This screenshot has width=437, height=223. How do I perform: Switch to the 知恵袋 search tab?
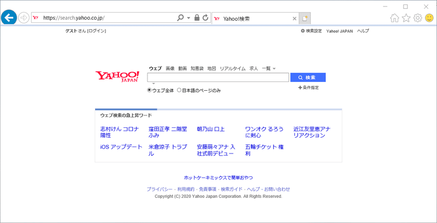[197, 68]
